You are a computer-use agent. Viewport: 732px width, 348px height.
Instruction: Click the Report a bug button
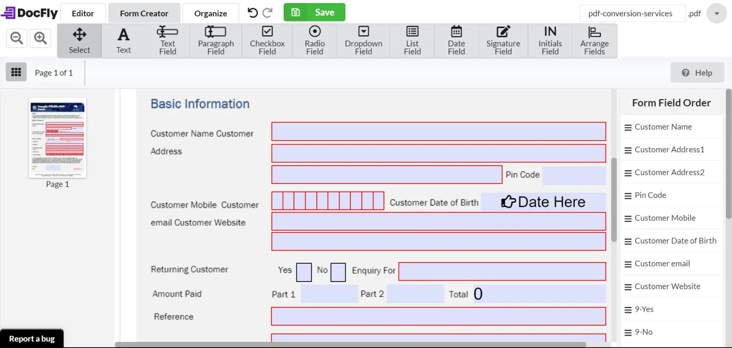pos(32,338)
